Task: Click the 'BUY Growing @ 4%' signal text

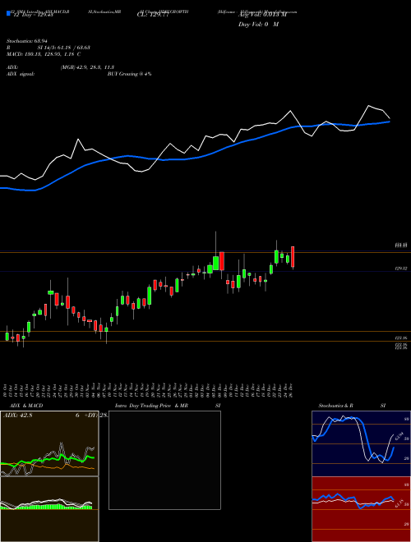Action: (x=129, y=74)
